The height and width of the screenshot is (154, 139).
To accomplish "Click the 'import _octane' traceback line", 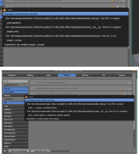I will 14,40.
